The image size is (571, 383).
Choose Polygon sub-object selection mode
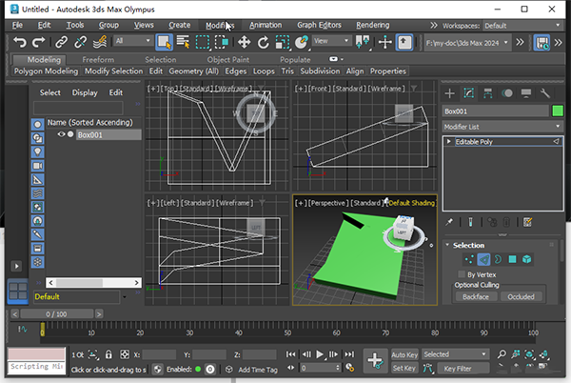click(515, 259)
